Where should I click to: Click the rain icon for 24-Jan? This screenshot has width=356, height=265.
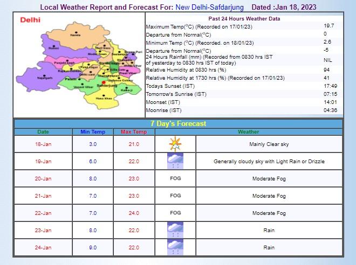click(175, 247)
